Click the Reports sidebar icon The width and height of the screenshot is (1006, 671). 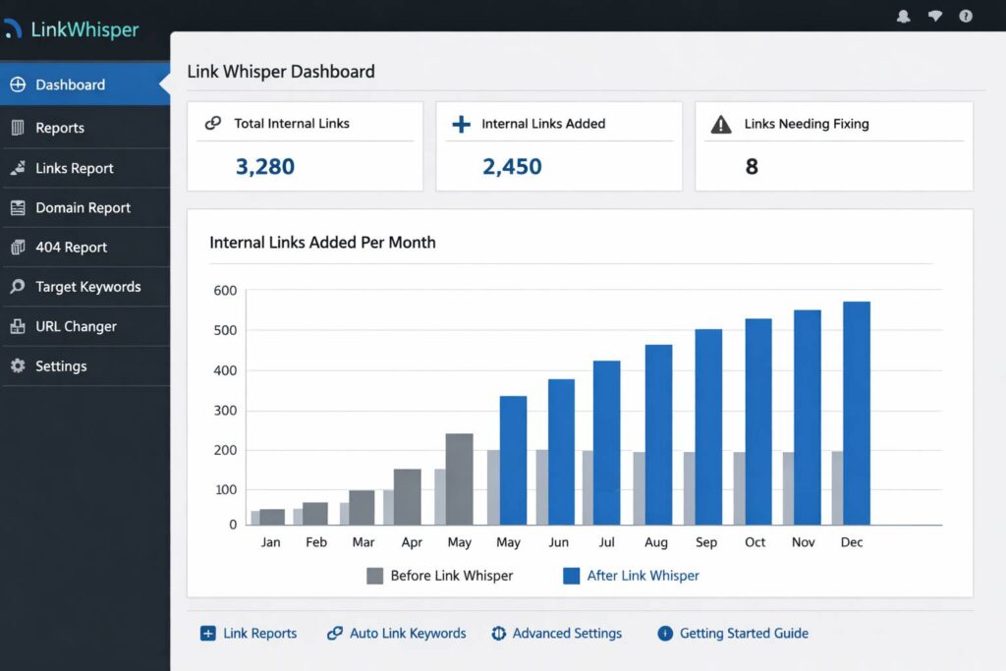(17, 128)
